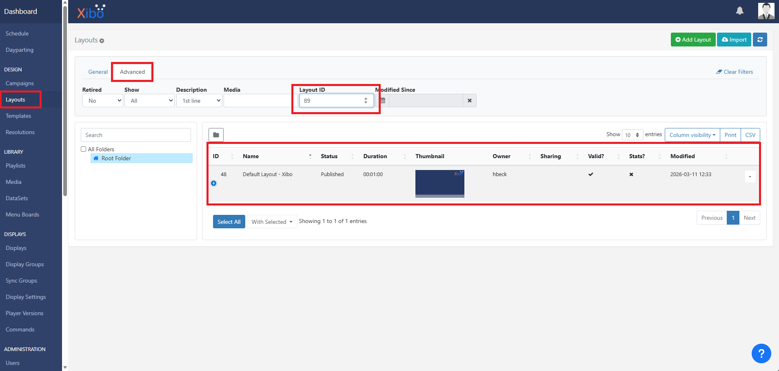Open the help question mark bubble

[x=761, y=353]
